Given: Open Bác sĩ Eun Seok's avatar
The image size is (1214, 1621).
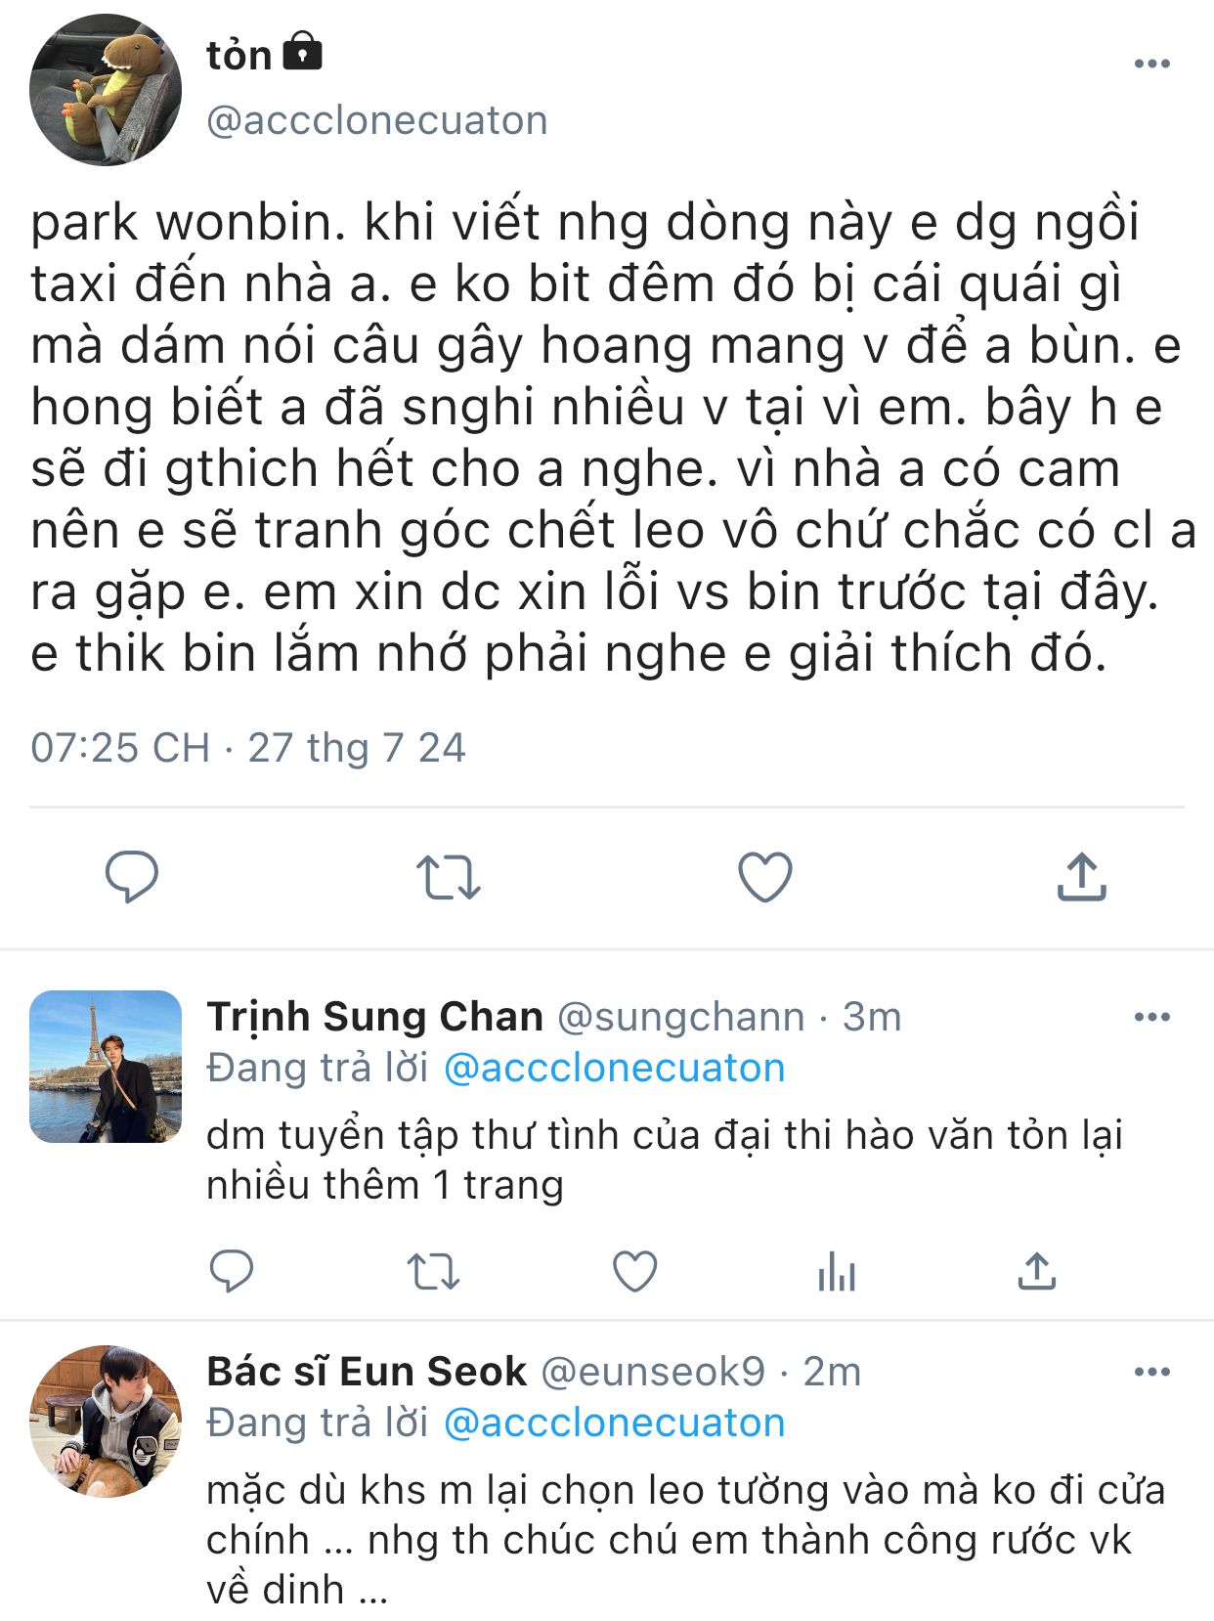Looking at the screenshot, I should click(106, 1422).
